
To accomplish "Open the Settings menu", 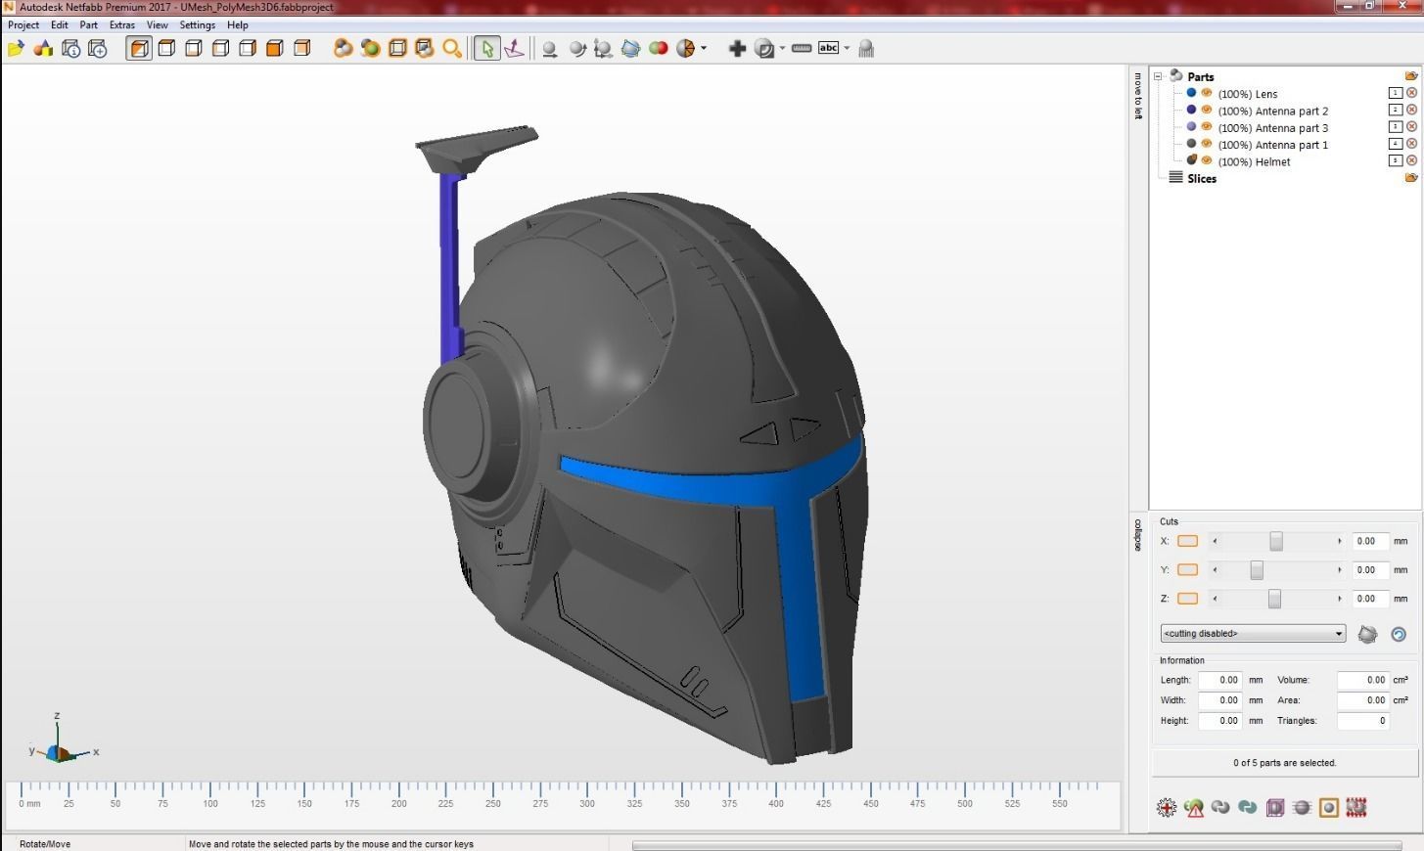I will pos(198,24).
